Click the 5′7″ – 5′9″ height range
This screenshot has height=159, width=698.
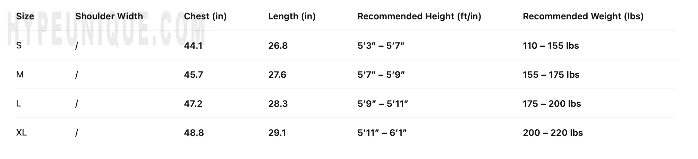click(x=381, y=75)
